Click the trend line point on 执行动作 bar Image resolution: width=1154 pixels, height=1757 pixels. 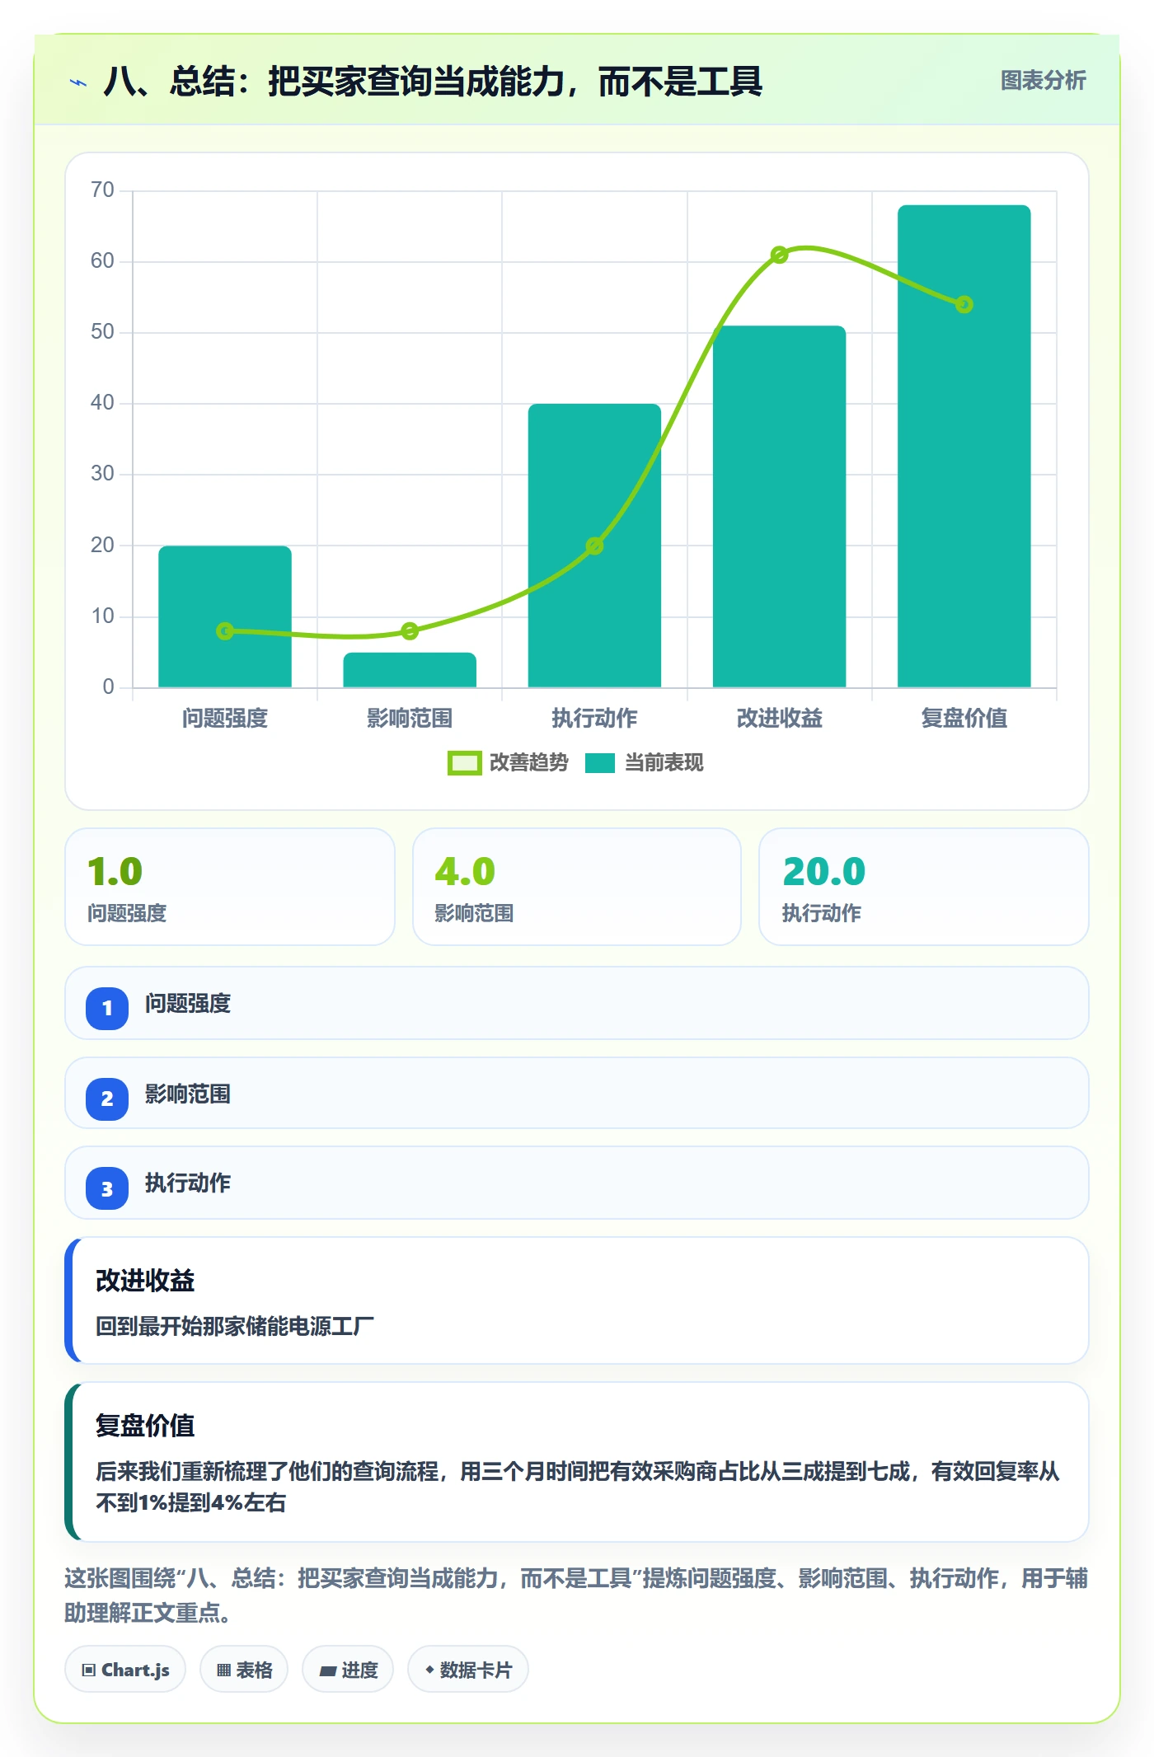tap(594, 546)
